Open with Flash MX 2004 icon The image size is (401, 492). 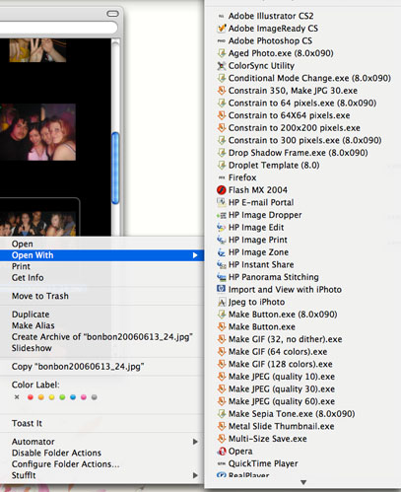point(222,190)
